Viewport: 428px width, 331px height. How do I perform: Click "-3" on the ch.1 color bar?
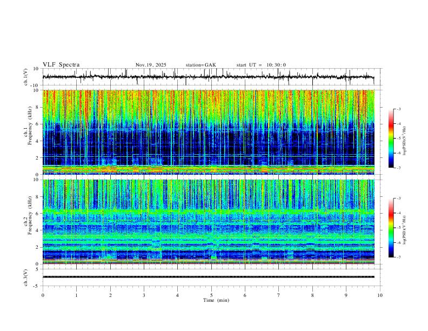point(398,109)
